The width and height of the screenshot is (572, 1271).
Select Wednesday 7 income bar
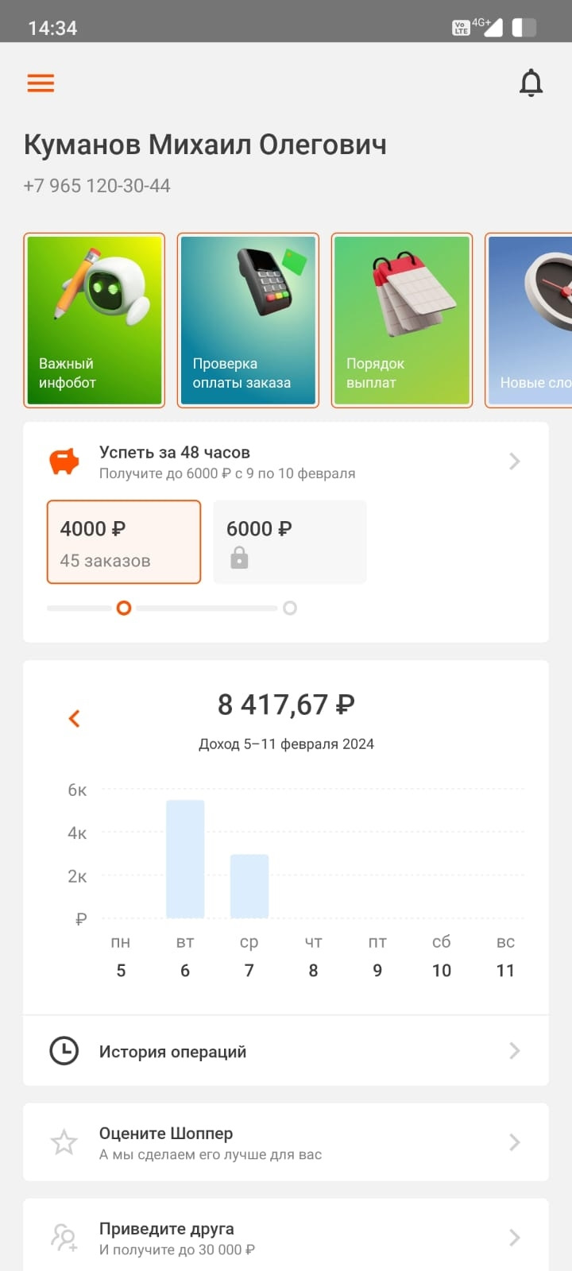tap(249, 887)
